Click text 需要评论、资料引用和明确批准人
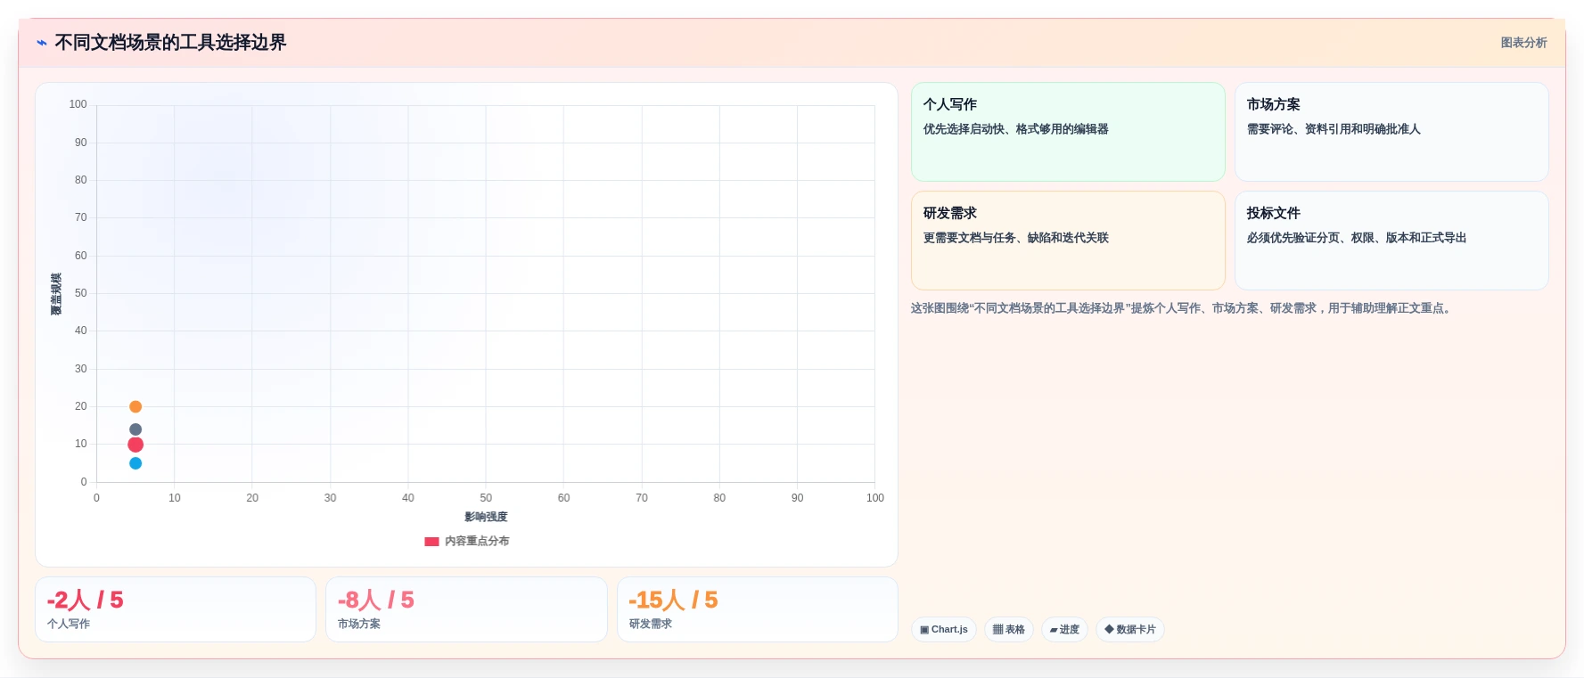1584x678 pixels. click(x=1334, y=129)
